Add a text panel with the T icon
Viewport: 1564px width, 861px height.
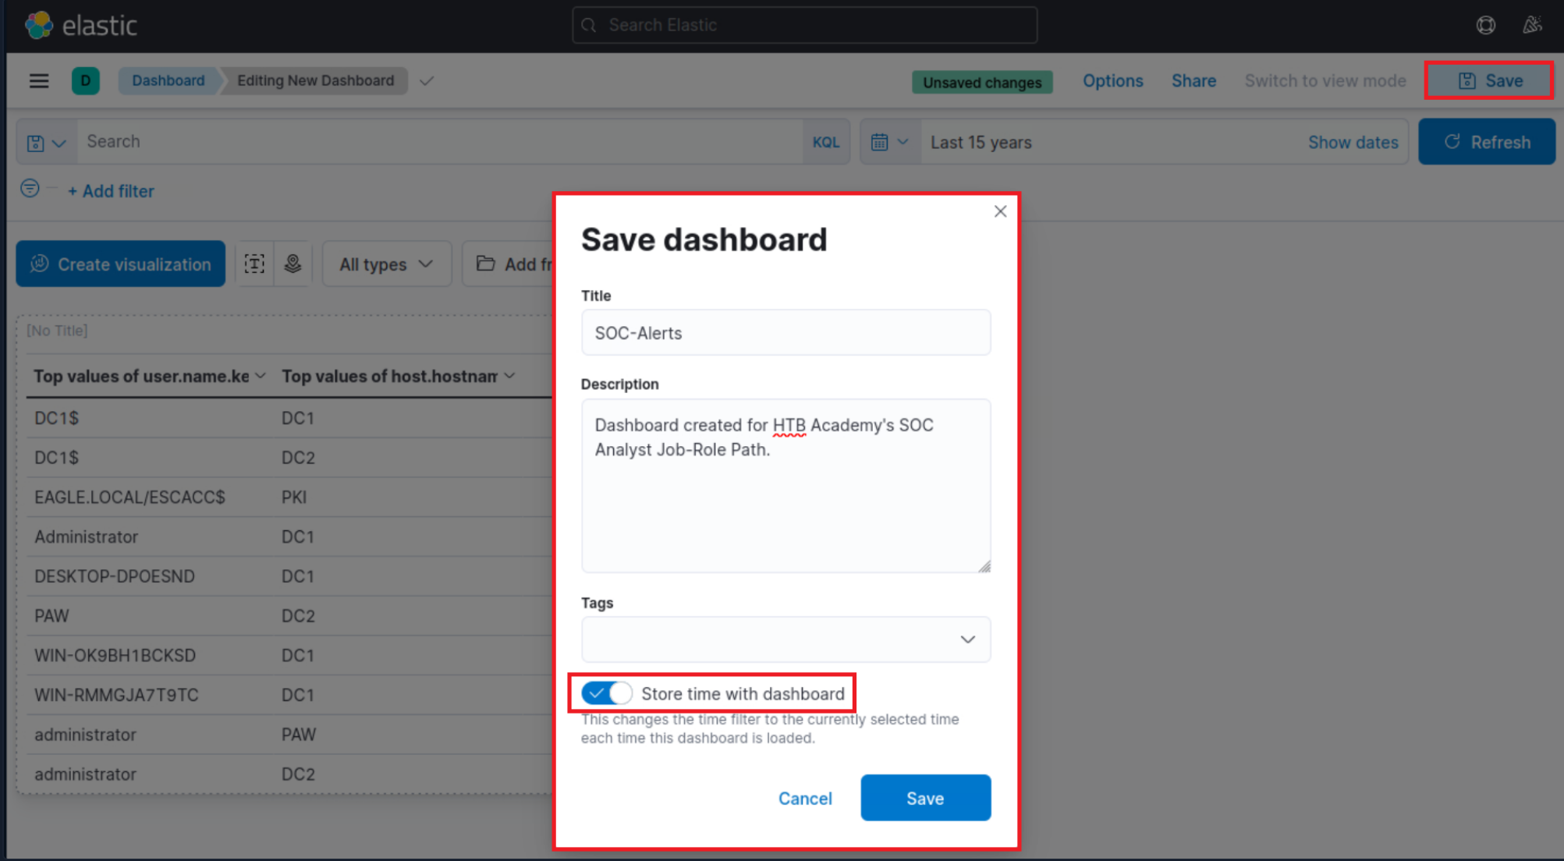[x=254, y=264]
